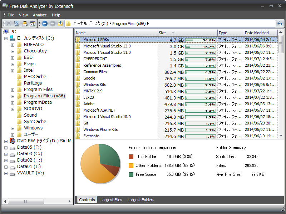Expand the DVD RW drive node

point(6,141)
